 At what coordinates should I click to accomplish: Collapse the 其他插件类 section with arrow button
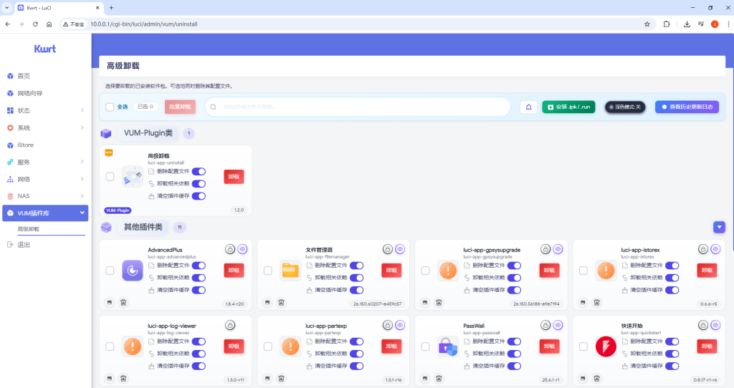719,227
